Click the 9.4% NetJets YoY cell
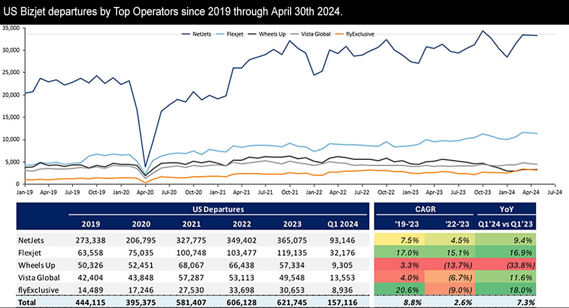This screenshot has width=569, height=308. coord(506,240)
